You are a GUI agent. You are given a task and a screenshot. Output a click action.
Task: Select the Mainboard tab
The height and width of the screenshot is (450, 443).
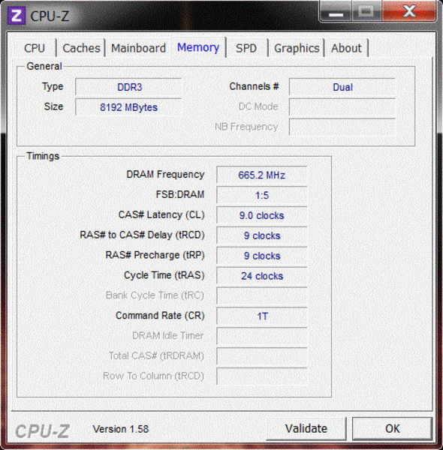click(138, 48)
